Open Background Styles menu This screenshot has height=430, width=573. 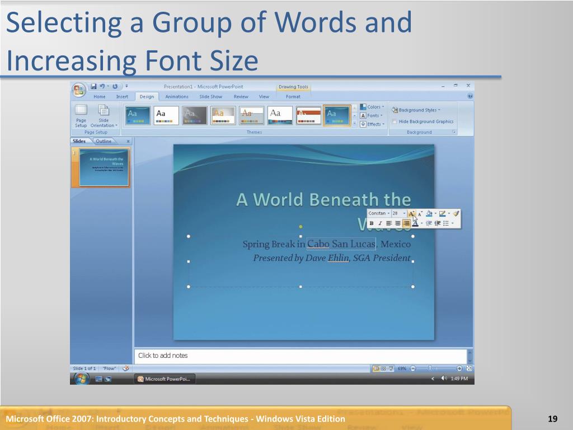(x=416, y=110)
